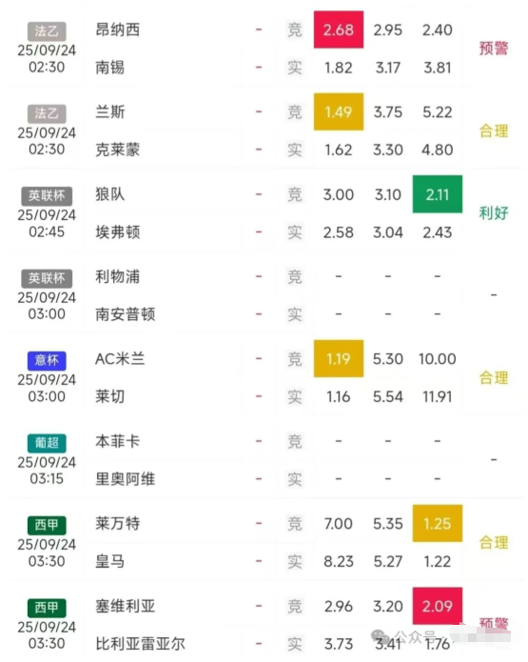Click team name 比利亚雷亚尔
This screenshot has height=662, width=528.
point(140,643)
